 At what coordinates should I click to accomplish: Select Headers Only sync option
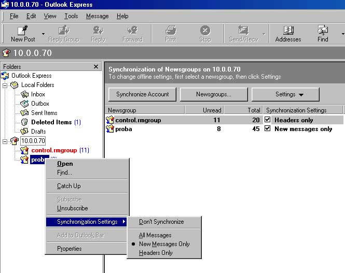[x=164, y=253]
